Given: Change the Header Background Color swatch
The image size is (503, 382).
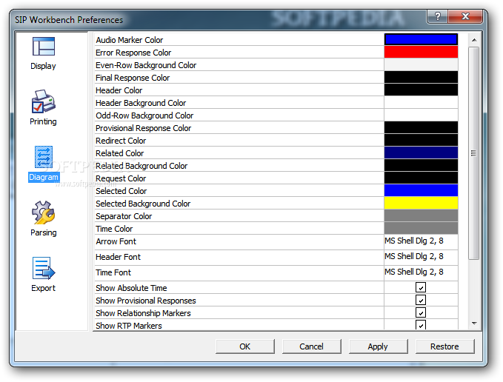Looking at the screenshot, I should tap(421, 102).
